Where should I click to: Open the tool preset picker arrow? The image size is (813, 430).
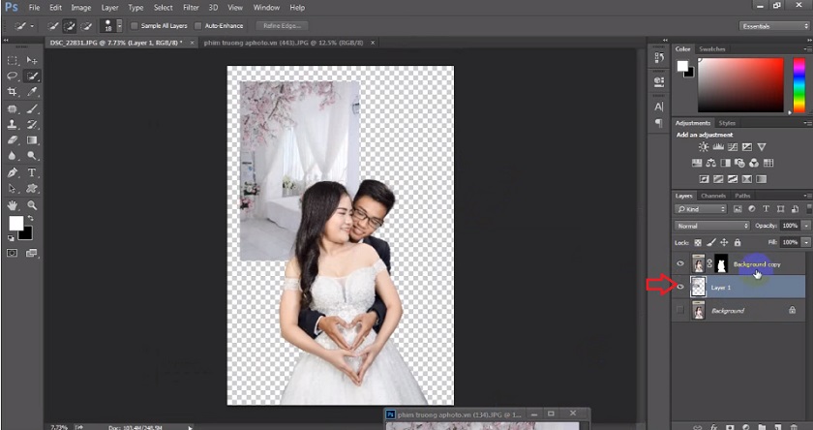coord(32,26)
